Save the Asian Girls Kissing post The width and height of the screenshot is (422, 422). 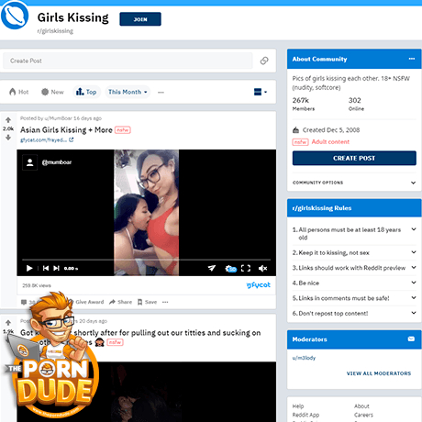pos(147,302)
